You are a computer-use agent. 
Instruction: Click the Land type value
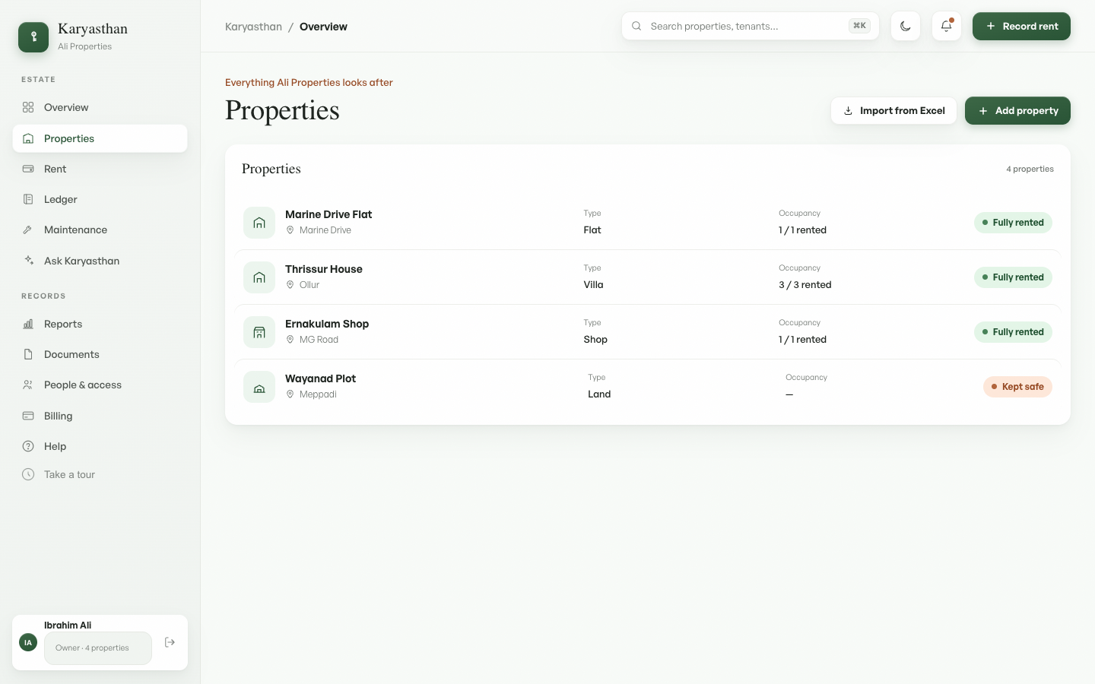click(x=599, y=394)
